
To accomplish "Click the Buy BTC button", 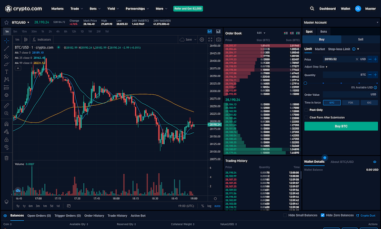I will (x=341, y=126).
